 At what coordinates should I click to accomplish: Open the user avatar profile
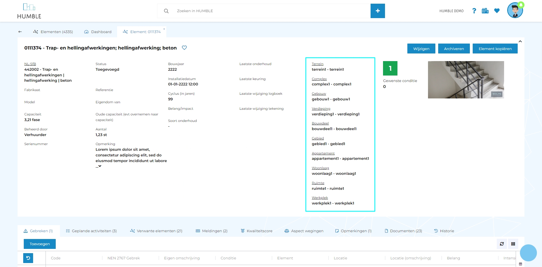[x=515, y=11]
